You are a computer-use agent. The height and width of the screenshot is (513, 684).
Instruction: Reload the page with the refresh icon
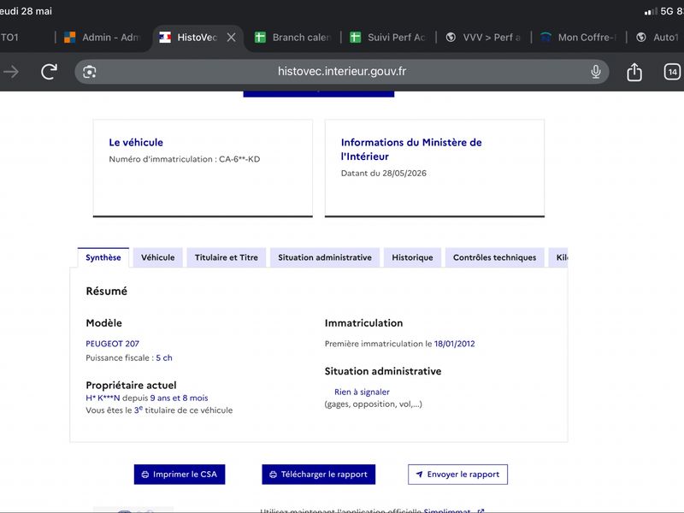49,72
